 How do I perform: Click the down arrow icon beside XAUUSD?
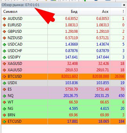pyautogui.click(x=4, y=70)
